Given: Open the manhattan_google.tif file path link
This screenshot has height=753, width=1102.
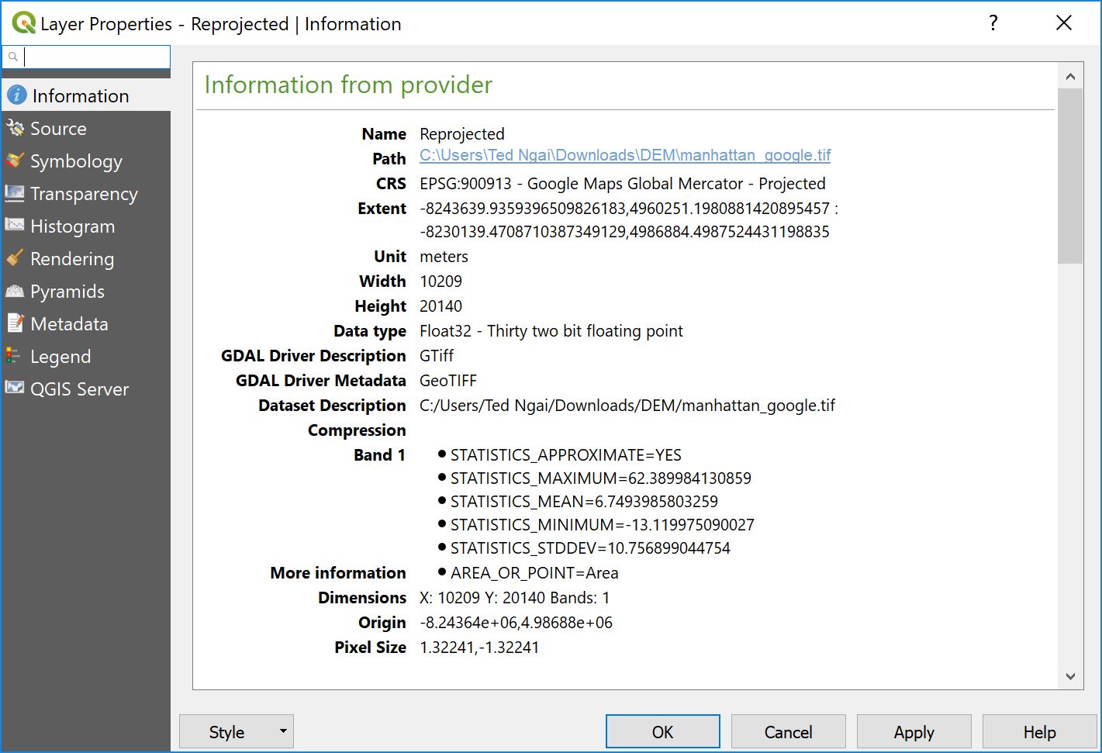Looking at the screenshot, I should [624, 155].
